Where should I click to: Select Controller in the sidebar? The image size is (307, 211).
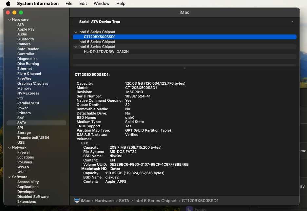(26, 54)
